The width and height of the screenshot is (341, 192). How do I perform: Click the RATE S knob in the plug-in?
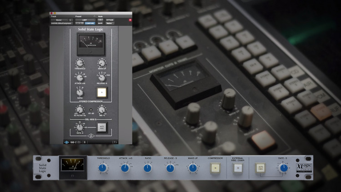[80, 127]
